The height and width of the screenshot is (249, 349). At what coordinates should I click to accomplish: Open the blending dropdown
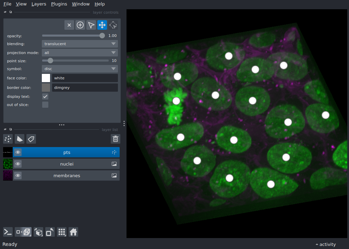(x=80, y=44)
